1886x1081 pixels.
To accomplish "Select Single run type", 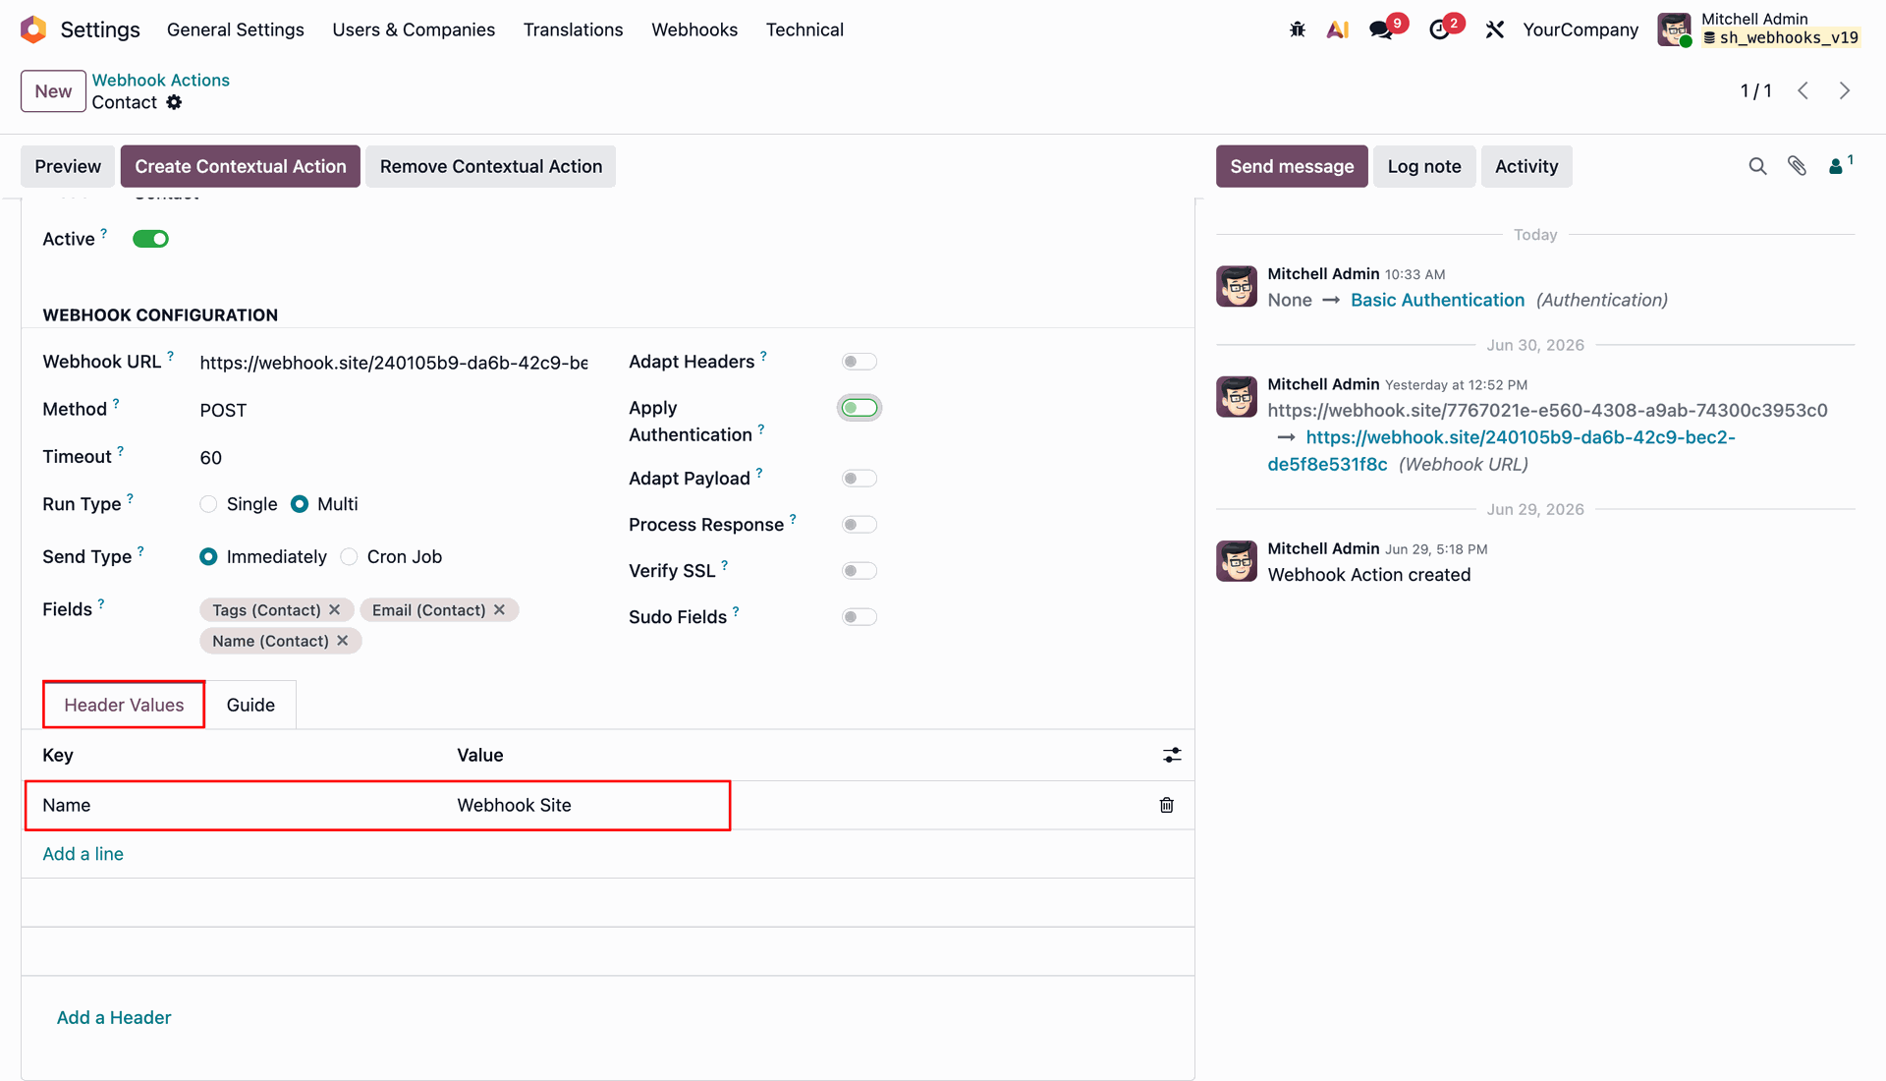I will click(208, 504).
